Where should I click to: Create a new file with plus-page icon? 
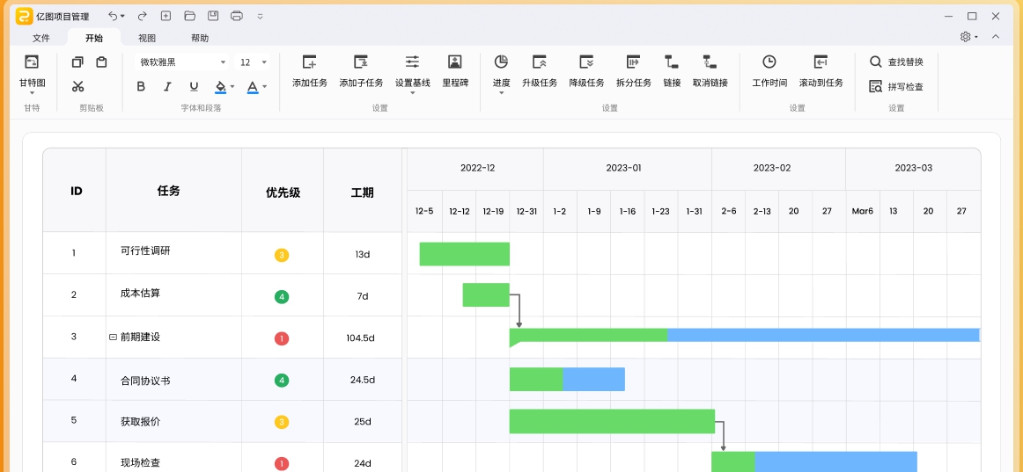point(166,16)
